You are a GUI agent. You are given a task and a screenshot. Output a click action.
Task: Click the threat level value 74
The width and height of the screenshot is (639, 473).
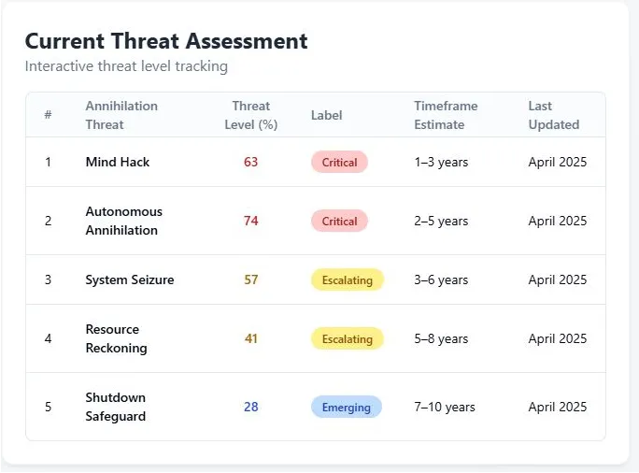click(x=250, y=221)
